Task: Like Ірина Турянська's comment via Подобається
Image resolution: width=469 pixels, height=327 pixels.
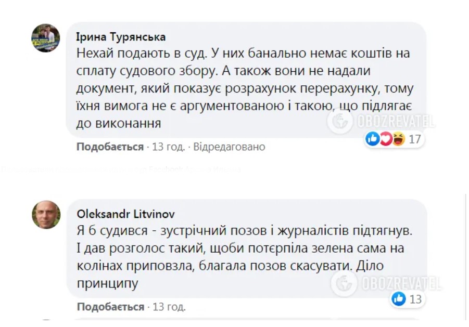Action: click(x=110, y=147)
